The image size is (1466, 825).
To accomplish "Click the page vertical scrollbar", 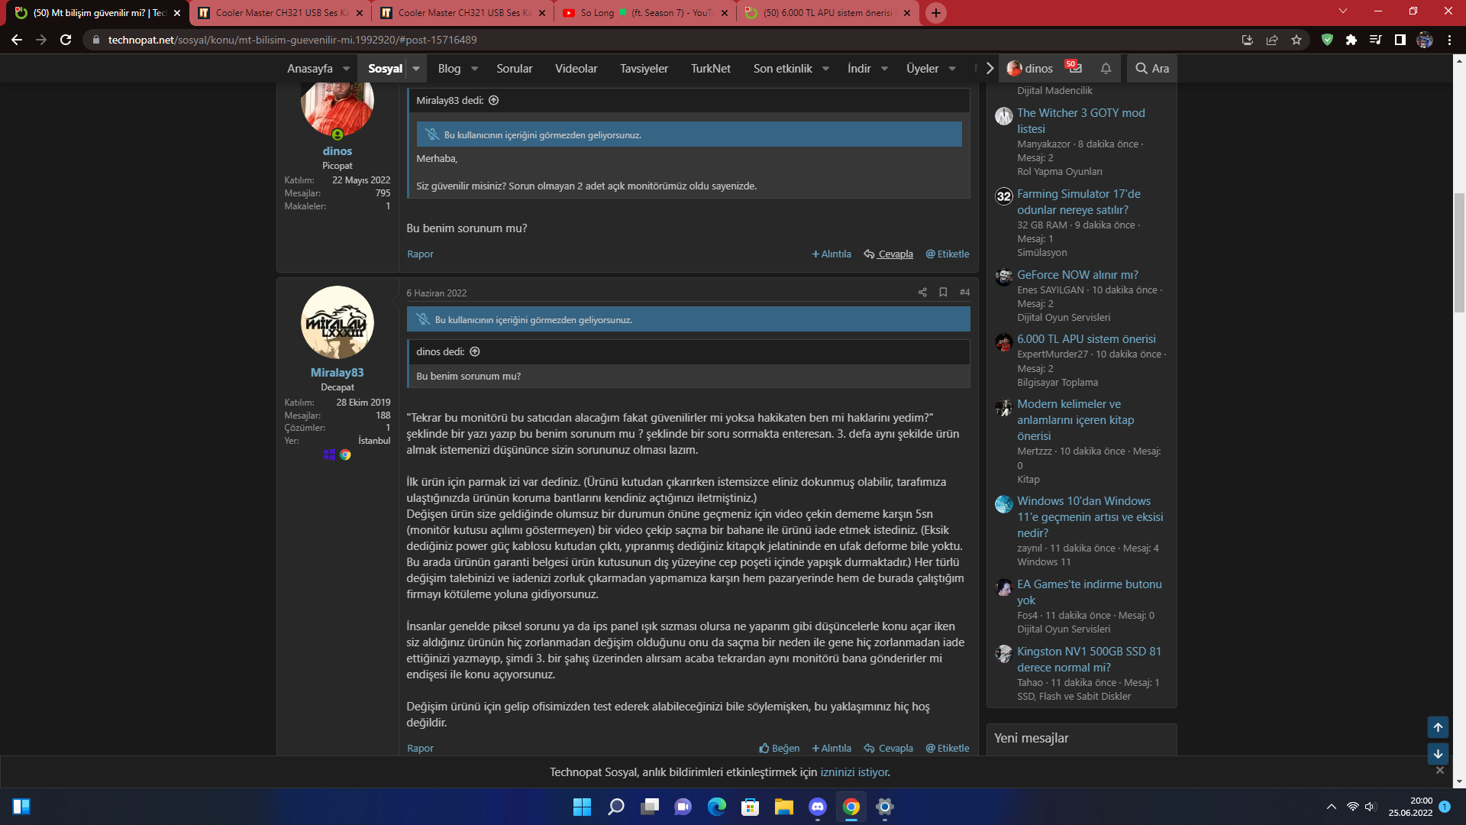I will coord(1459,252).
